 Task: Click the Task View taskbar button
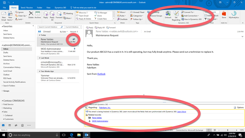click(64, 135)
